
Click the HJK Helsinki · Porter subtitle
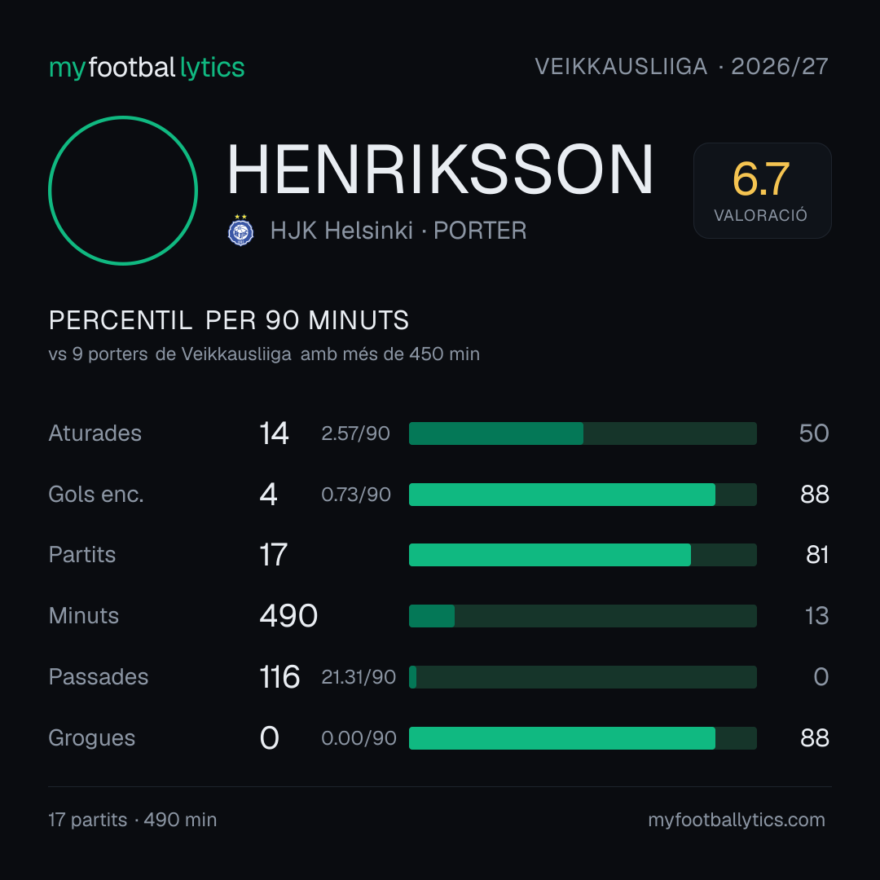398,231
